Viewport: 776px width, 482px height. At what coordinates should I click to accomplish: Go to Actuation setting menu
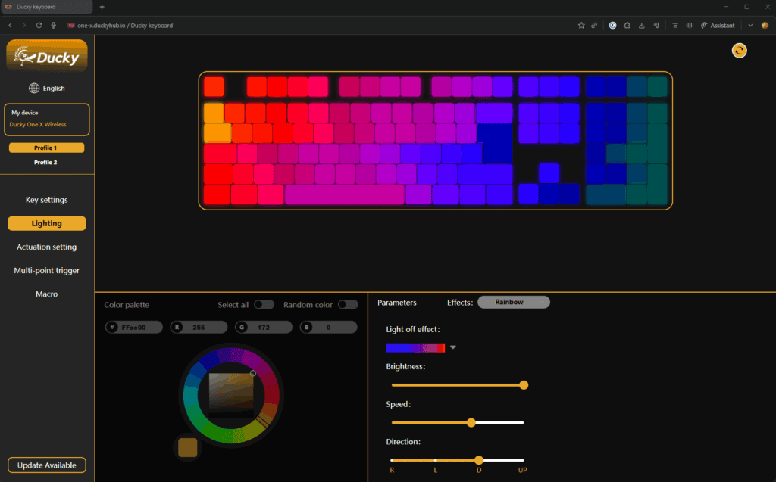point(46,247)
